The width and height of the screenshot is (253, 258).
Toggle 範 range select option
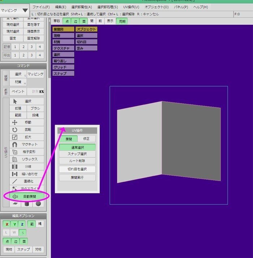(x=32, y=224)
